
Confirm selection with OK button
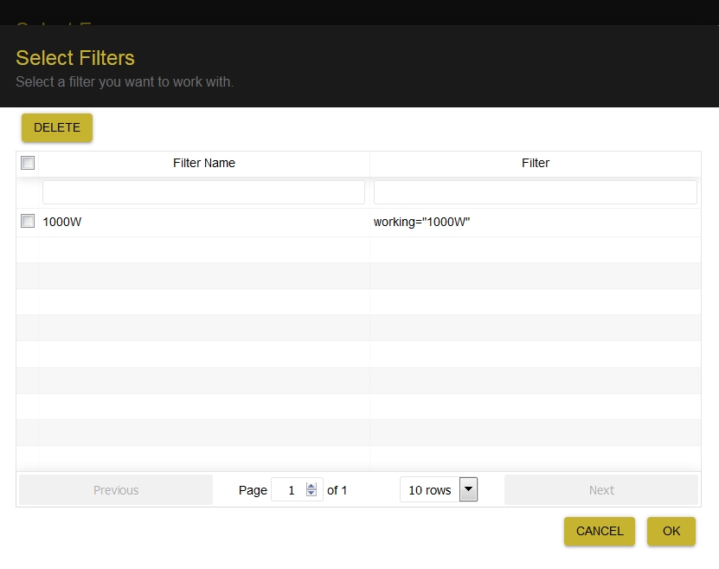pos(671,532)
